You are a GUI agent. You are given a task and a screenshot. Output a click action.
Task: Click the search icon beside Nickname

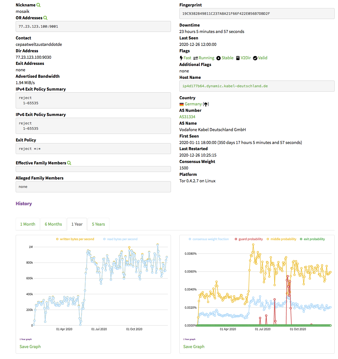[x=39, y=5]
